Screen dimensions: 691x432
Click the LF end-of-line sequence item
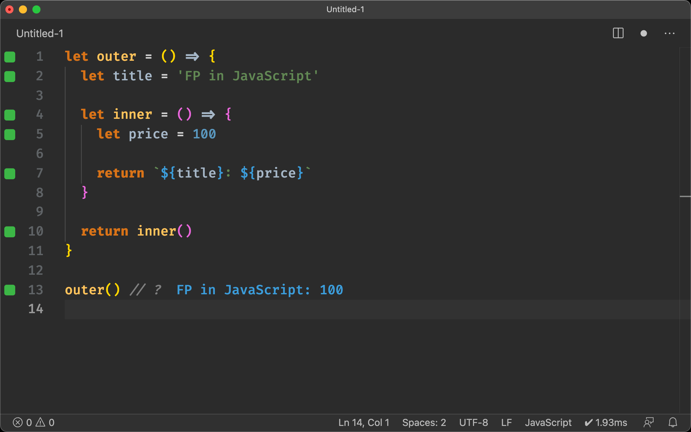pyautogui.click(x=506, y=422)
